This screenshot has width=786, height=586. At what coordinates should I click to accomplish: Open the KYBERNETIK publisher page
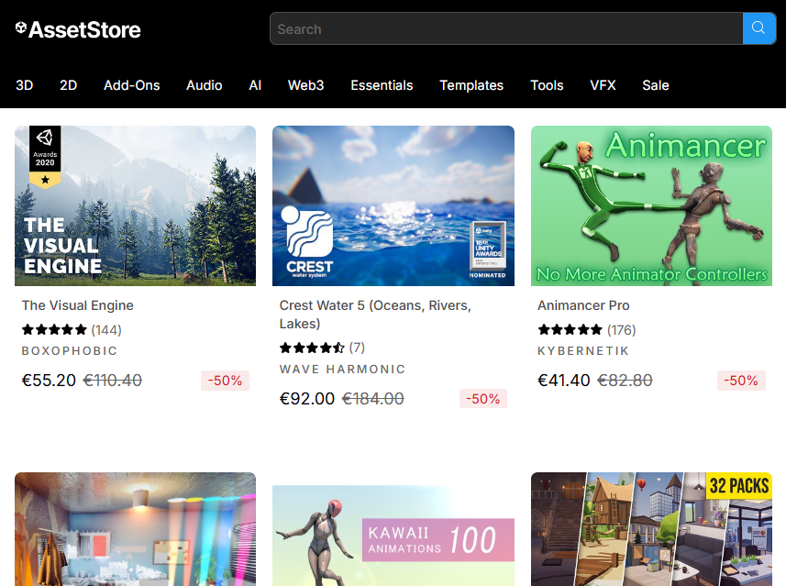click(x=583, y=350)
